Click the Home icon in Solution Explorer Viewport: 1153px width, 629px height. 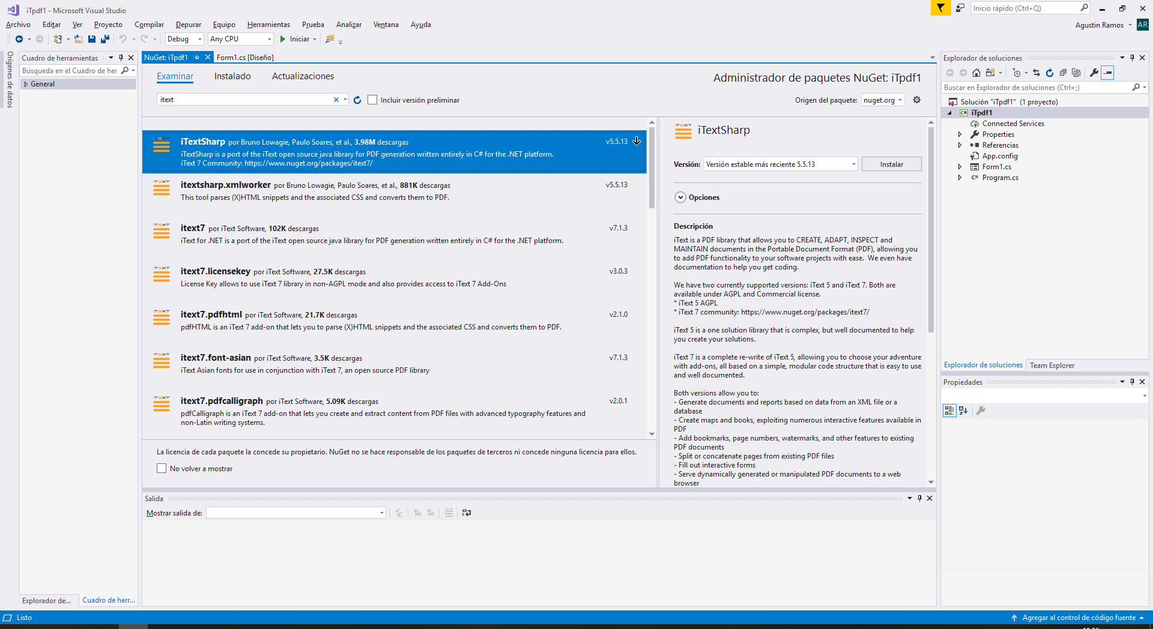tap(976, 73)
